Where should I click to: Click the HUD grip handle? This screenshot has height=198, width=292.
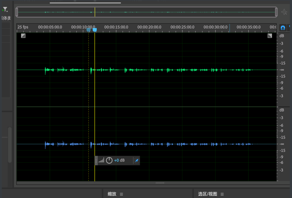click(x=96, y=161)
